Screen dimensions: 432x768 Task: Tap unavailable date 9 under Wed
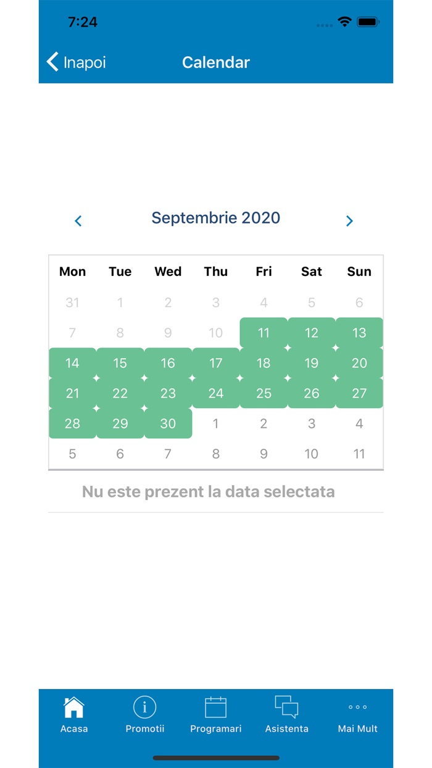coord(168,333)
